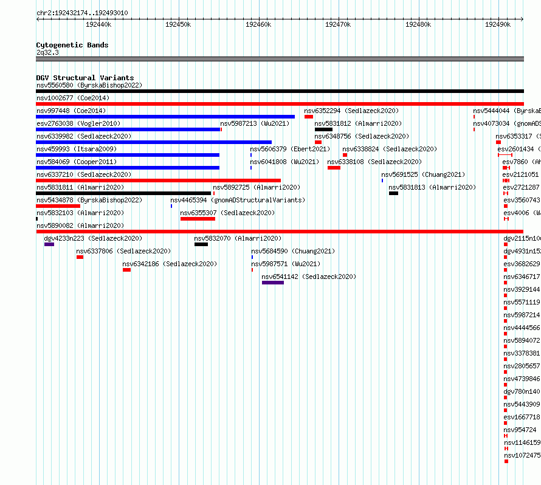
Task: Click nsv5684590 (Chuang2021) text
Action: (293, 251)
